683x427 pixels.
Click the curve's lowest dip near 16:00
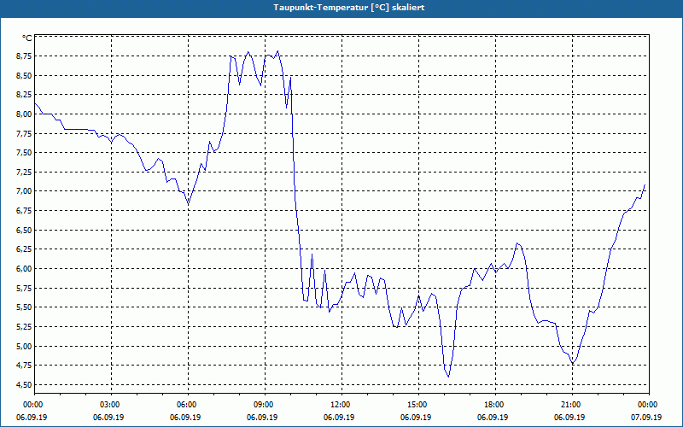pyautogui.click(x=449, y=377)
